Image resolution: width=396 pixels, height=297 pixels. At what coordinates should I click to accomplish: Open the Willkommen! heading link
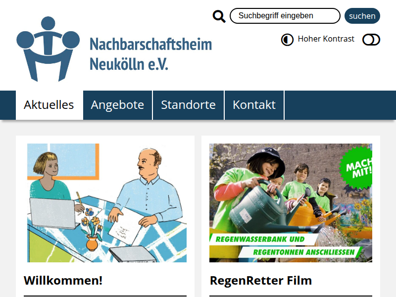[63, 280]
